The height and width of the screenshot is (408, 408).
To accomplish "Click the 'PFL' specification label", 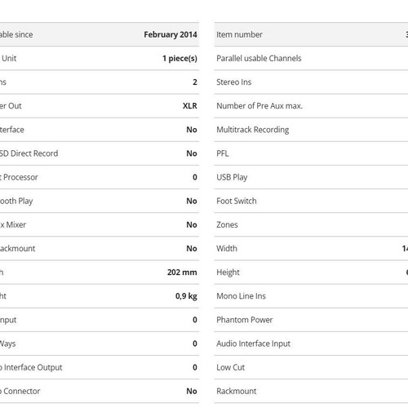I will 223,153.
